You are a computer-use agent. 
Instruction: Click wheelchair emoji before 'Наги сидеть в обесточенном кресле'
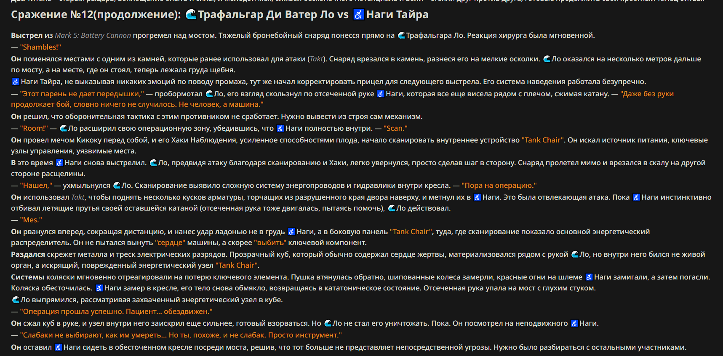click(59, 347)
